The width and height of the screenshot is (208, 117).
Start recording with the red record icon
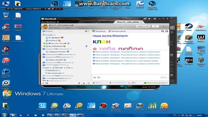coord(129,83)
